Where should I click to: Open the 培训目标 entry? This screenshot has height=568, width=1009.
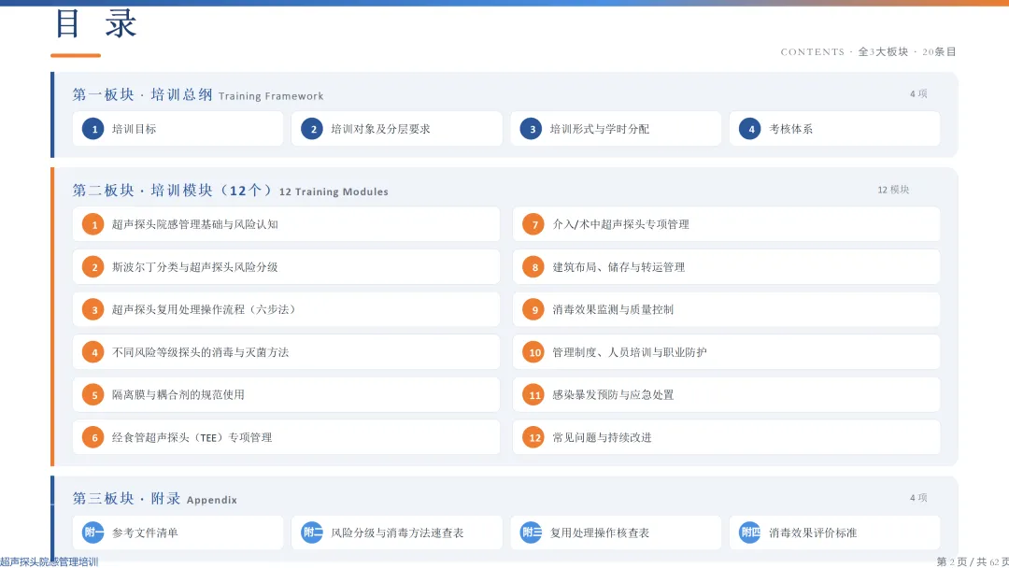click(178, 129)
